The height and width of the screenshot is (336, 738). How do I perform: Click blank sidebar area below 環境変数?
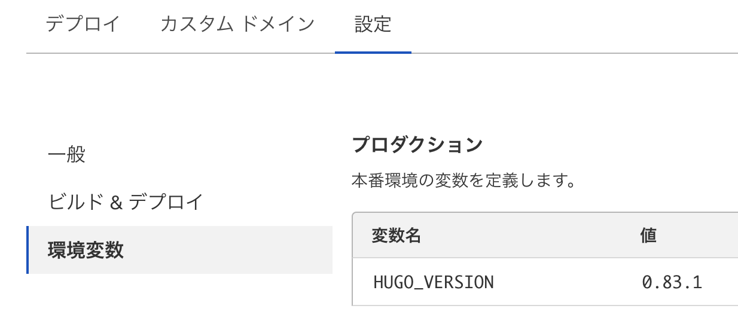179,305
